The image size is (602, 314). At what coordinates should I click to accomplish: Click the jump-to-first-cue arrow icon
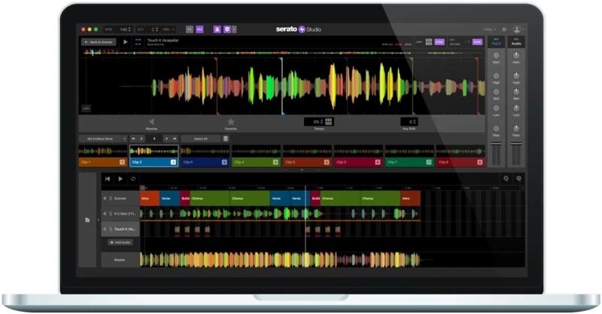[133, 139]
